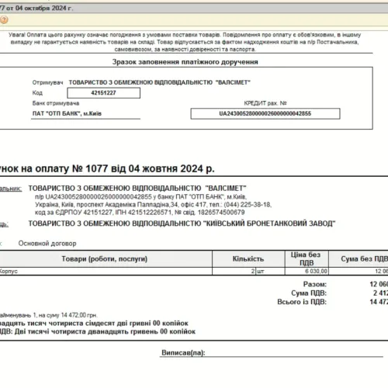Click the 'Товари (роботи, послуги)' column header
Screen dimensions: 388x388
pos(105,259)
